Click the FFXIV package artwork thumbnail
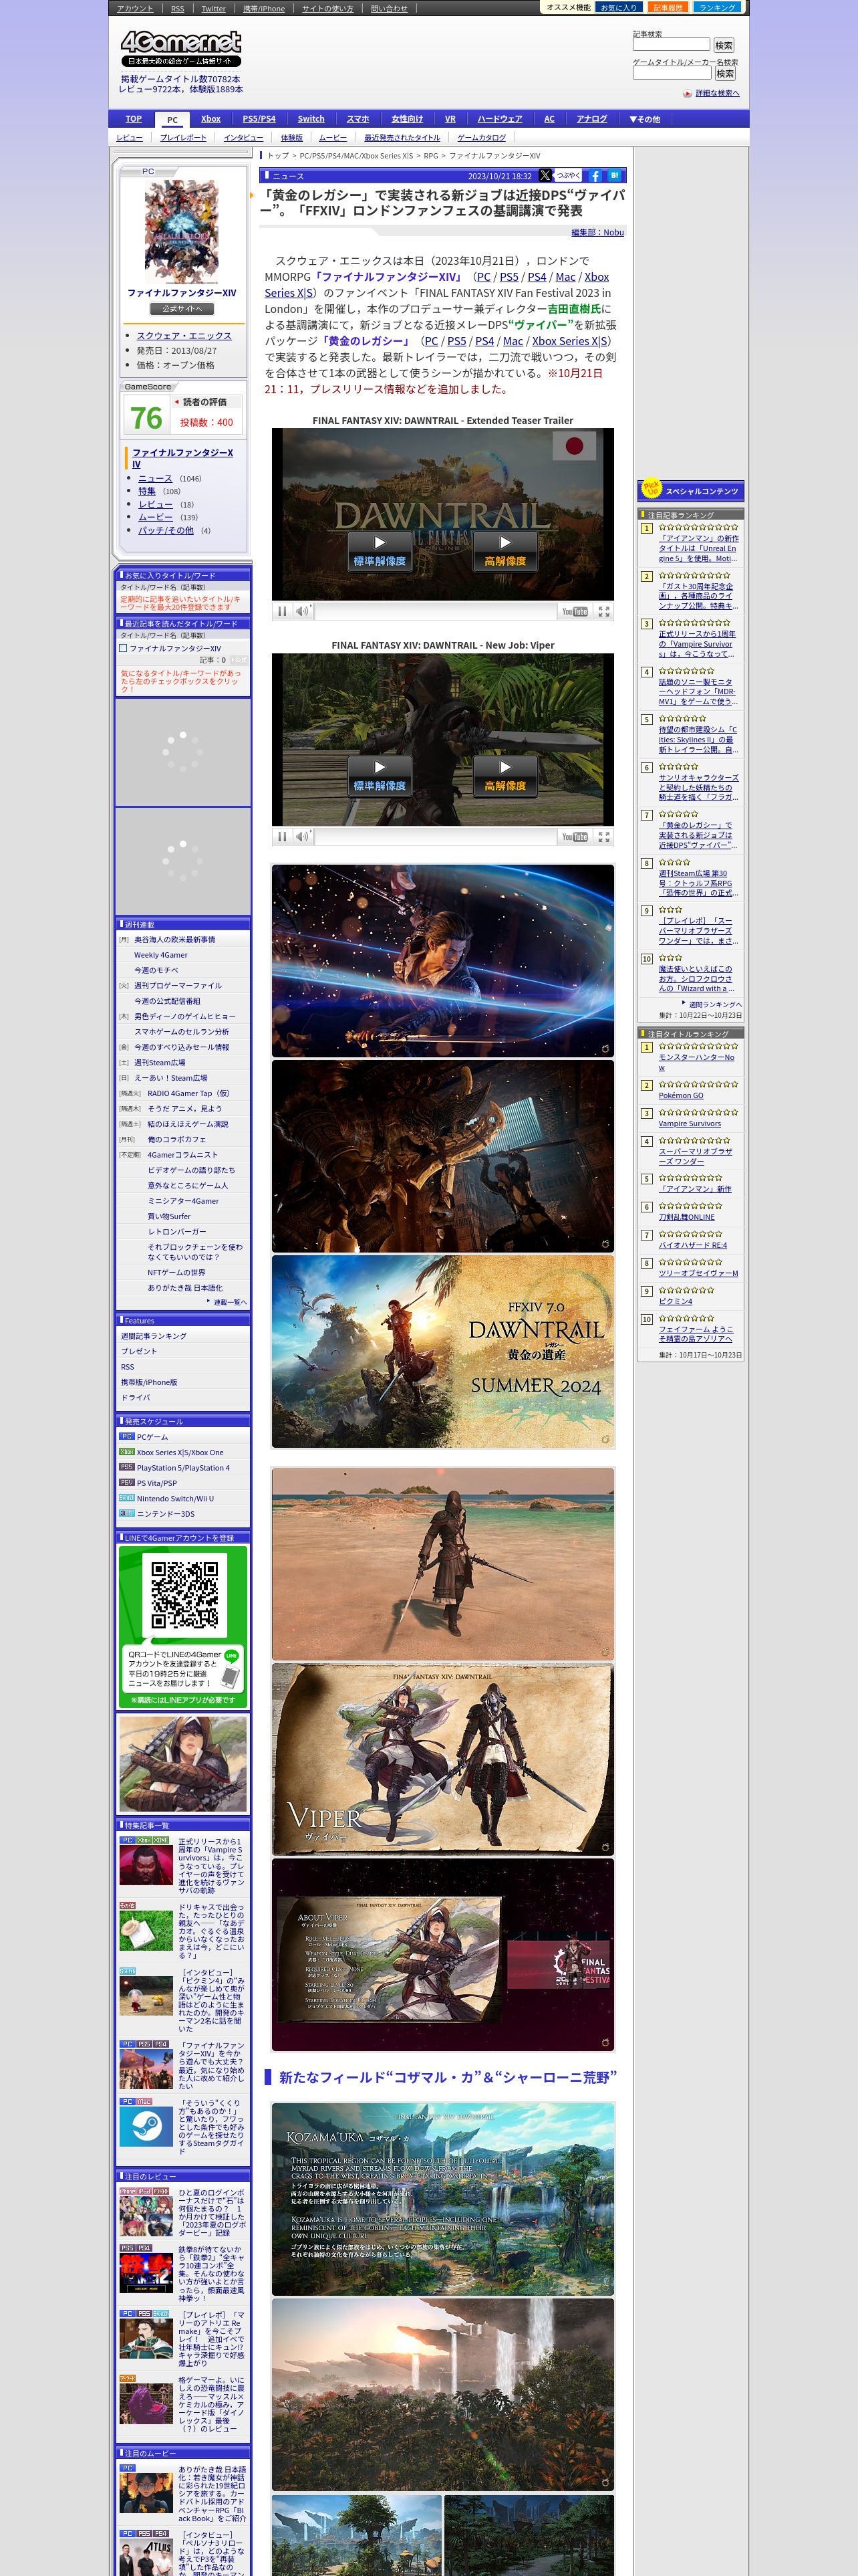This screenshot has height=2576, width=858. (x=183, y=232)
